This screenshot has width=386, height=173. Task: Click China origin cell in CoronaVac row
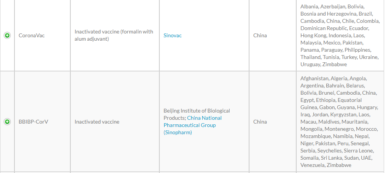click(260, 35)
